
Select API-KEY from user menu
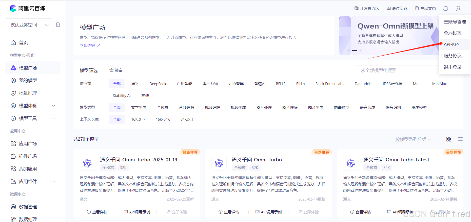(455, 44)
